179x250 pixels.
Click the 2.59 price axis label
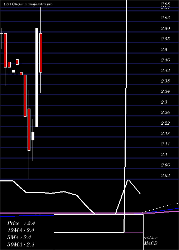pyautogui.click(x=165, y=29)
